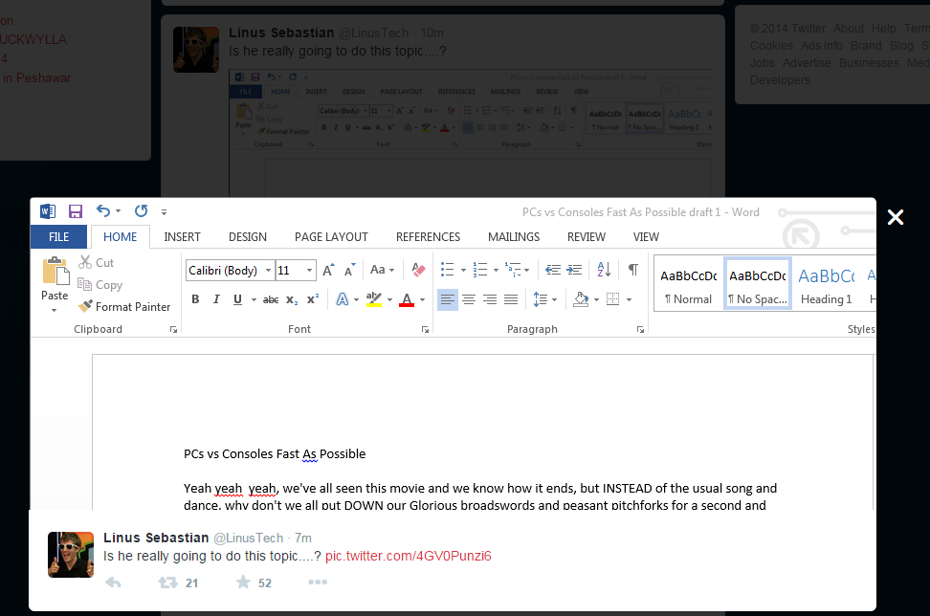Switch to the REFERENCES ribbon tab

428,236
